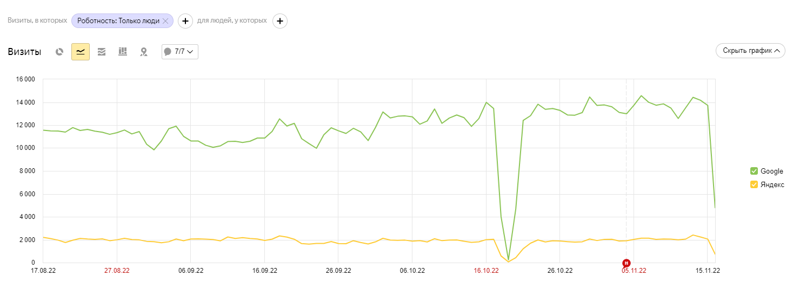Switch to stacked area chart view
Screen dimensions: 793x289
coord(102,52)
